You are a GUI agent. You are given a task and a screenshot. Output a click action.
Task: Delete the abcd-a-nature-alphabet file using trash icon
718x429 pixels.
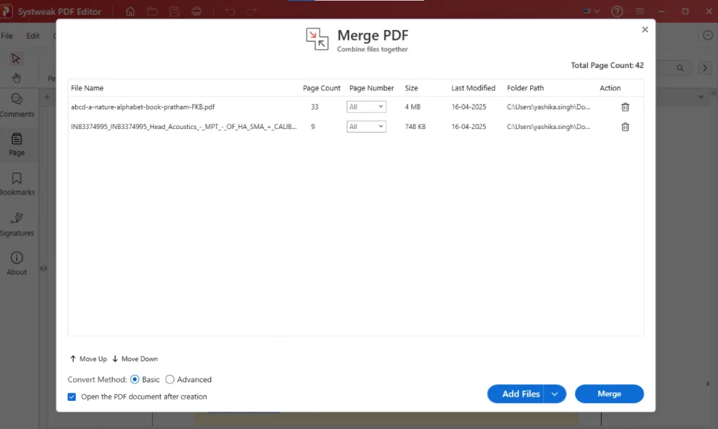click(x=625, y=107)
